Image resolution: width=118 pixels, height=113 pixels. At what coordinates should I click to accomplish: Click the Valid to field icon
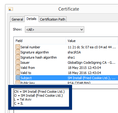click(18, 73)
